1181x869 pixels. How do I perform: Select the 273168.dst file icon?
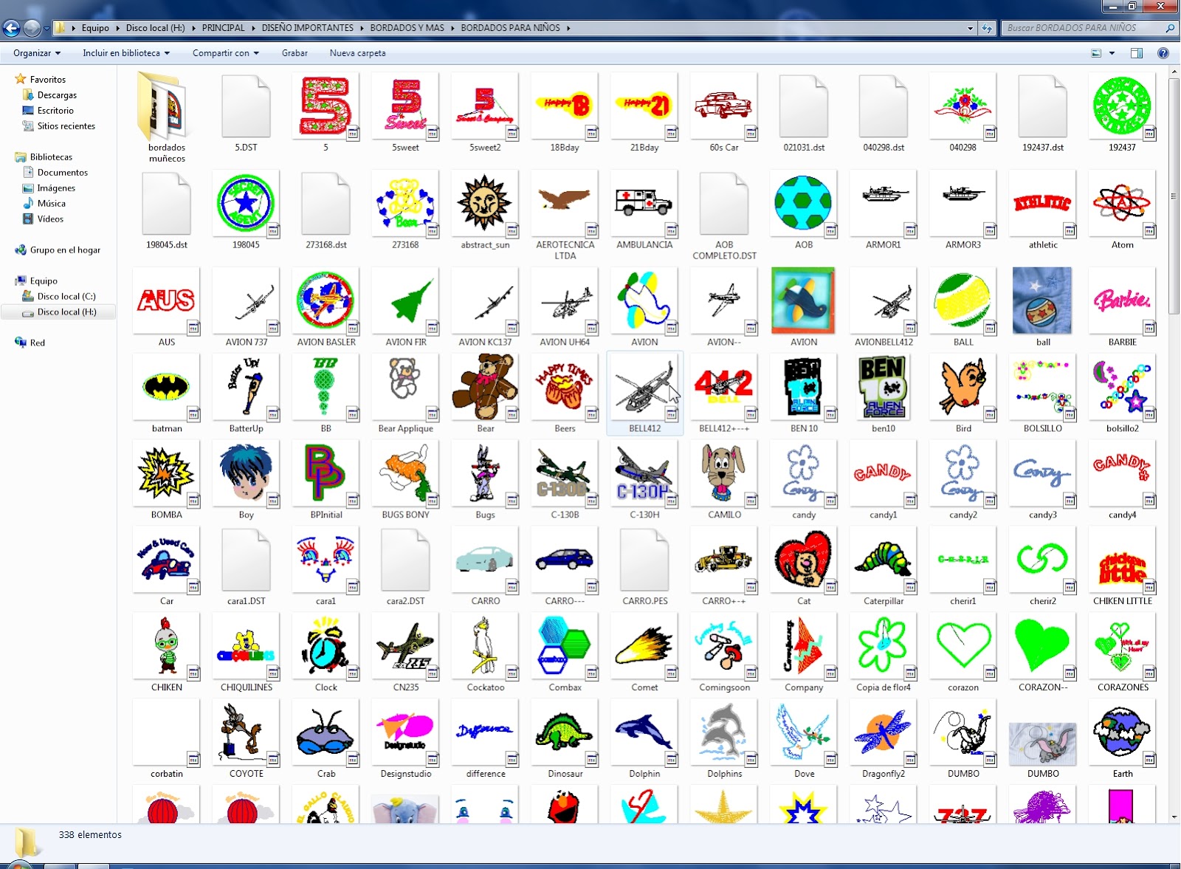tap(326, 205)
